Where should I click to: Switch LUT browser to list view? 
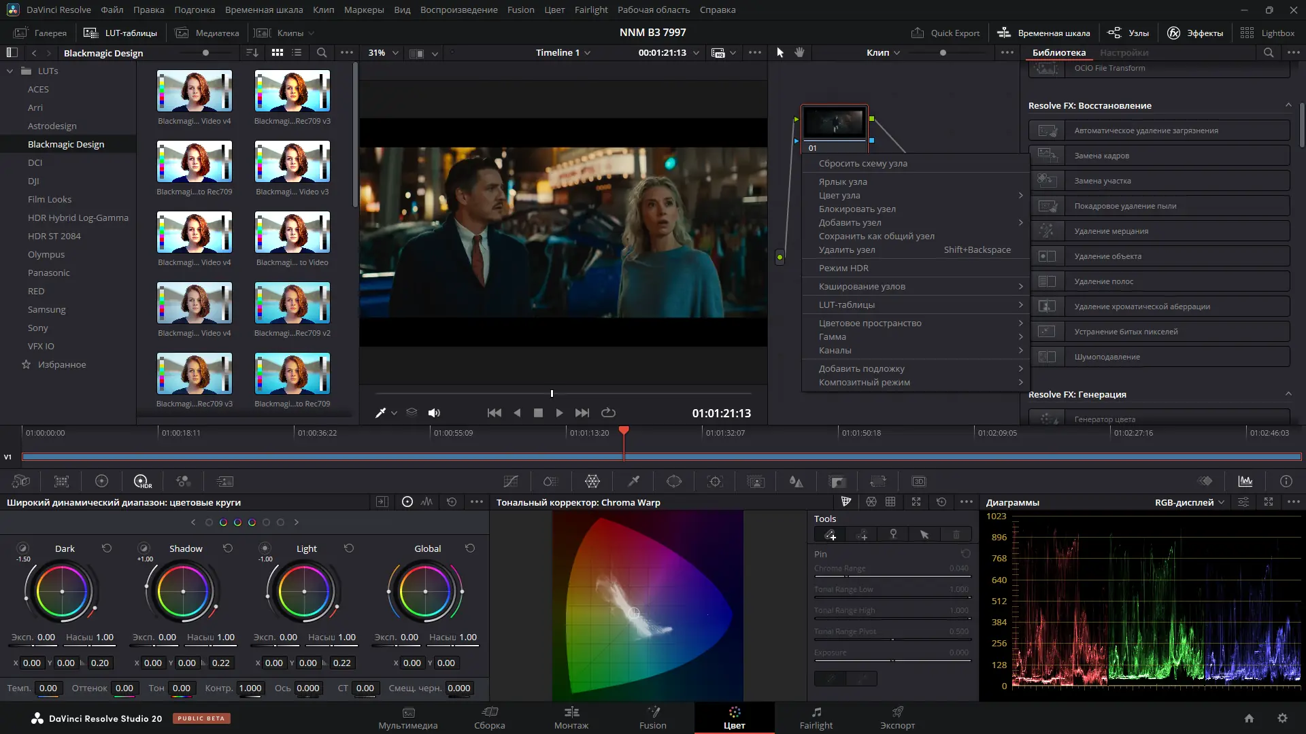pyautogui.click(x=297, y=52)
